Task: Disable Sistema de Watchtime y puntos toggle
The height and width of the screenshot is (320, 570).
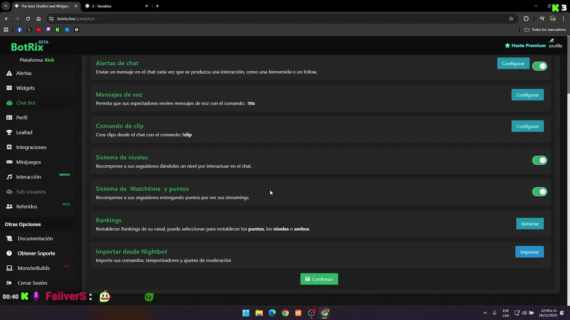Action: point(540,192)
